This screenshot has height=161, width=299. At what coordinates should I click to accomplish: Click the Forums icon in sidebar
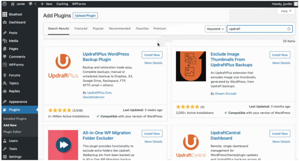coord(5,75)
